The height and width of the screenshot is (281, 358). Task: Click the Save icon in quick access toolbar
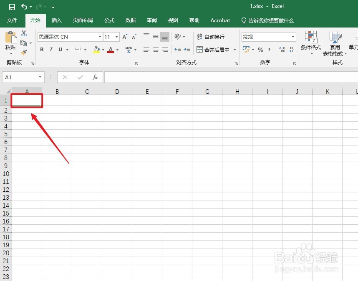[12, 7]
